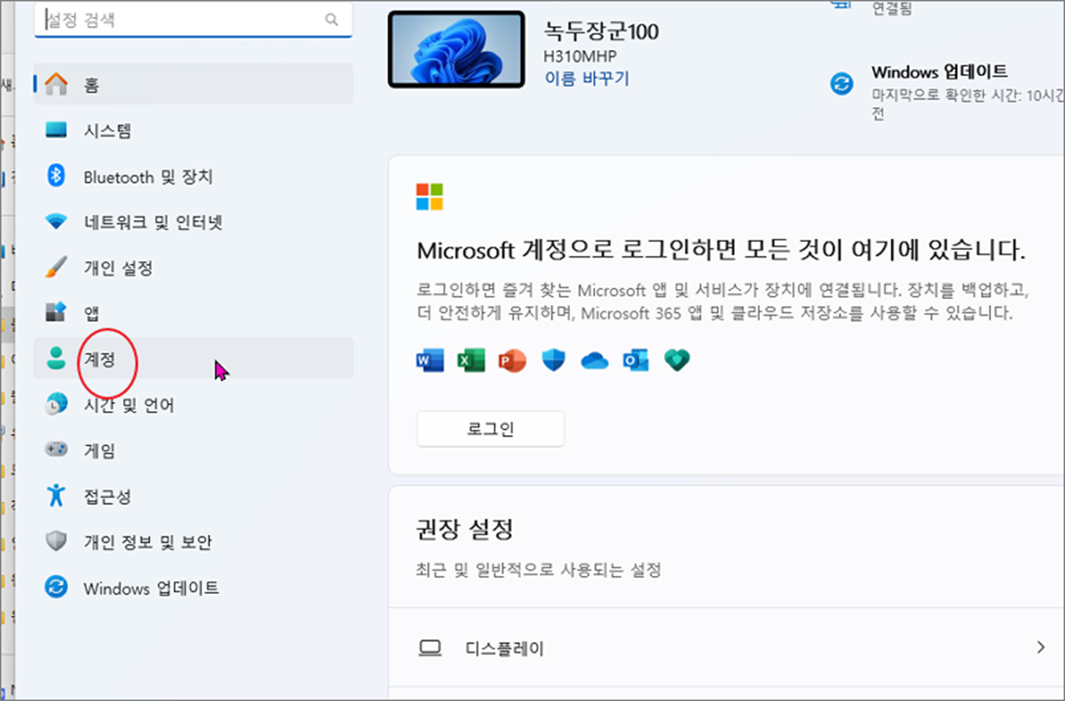Open 게임 settings category

coord(194,449)
